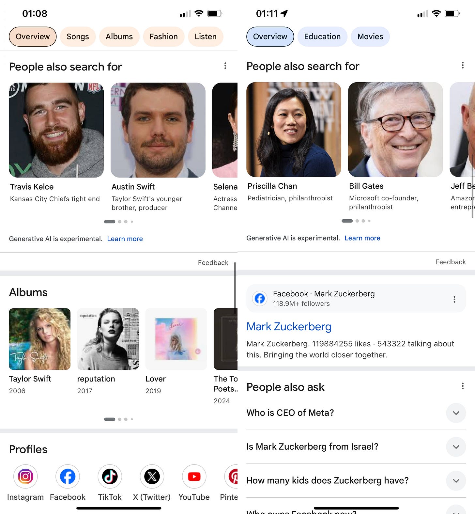Expand "How many kids does Zuckerberg have?"
This screenshot has width=475, height=514.
click(x=356, y=480)
